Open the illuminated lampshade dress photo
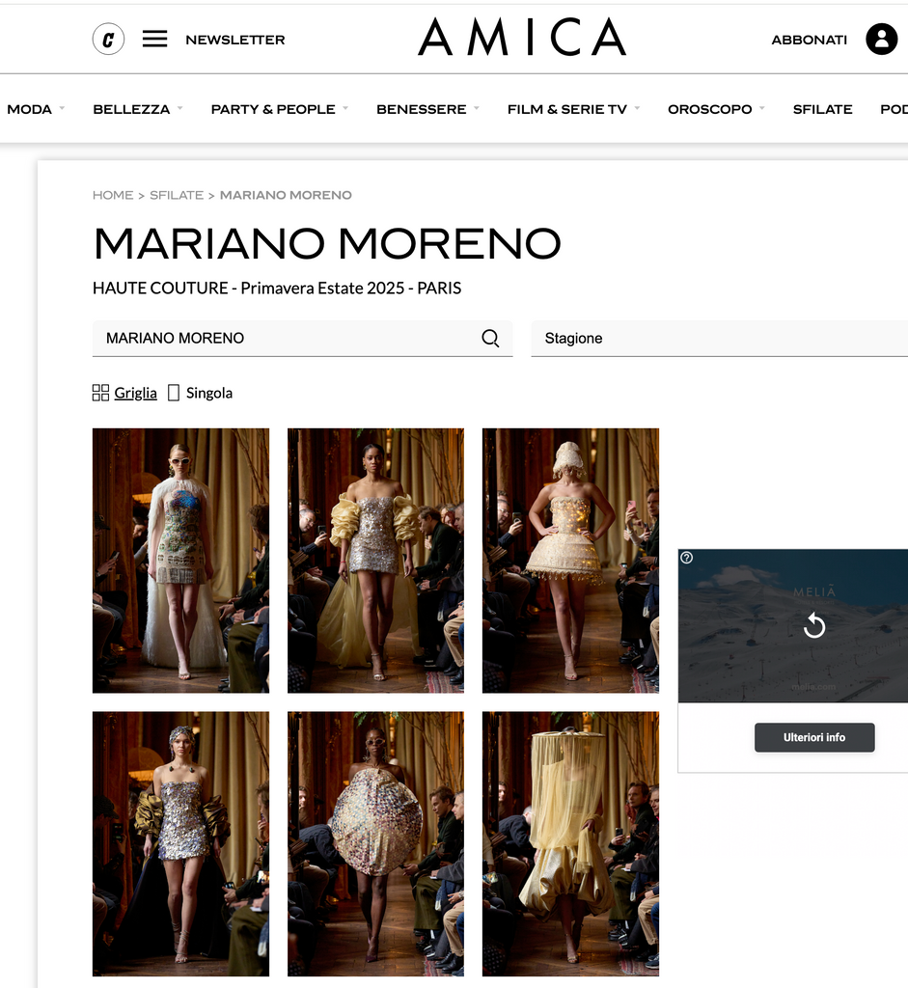The width and height of the screenshot is (908, 988). coord(570,561)
